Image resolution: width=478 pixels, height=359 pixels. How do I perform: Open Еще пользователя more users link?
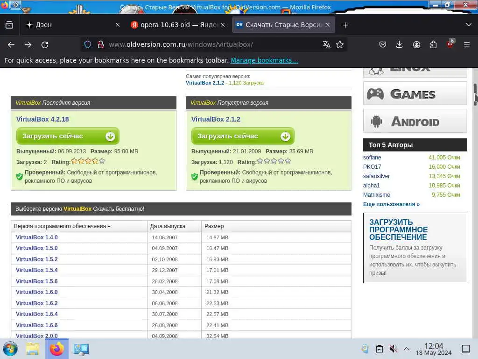click(x=391, y=204)
